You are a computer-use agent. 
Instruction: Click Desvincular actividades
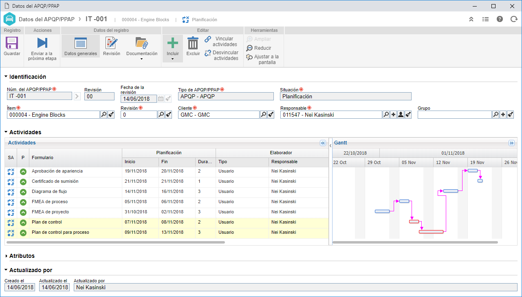[x=222, y=55]
